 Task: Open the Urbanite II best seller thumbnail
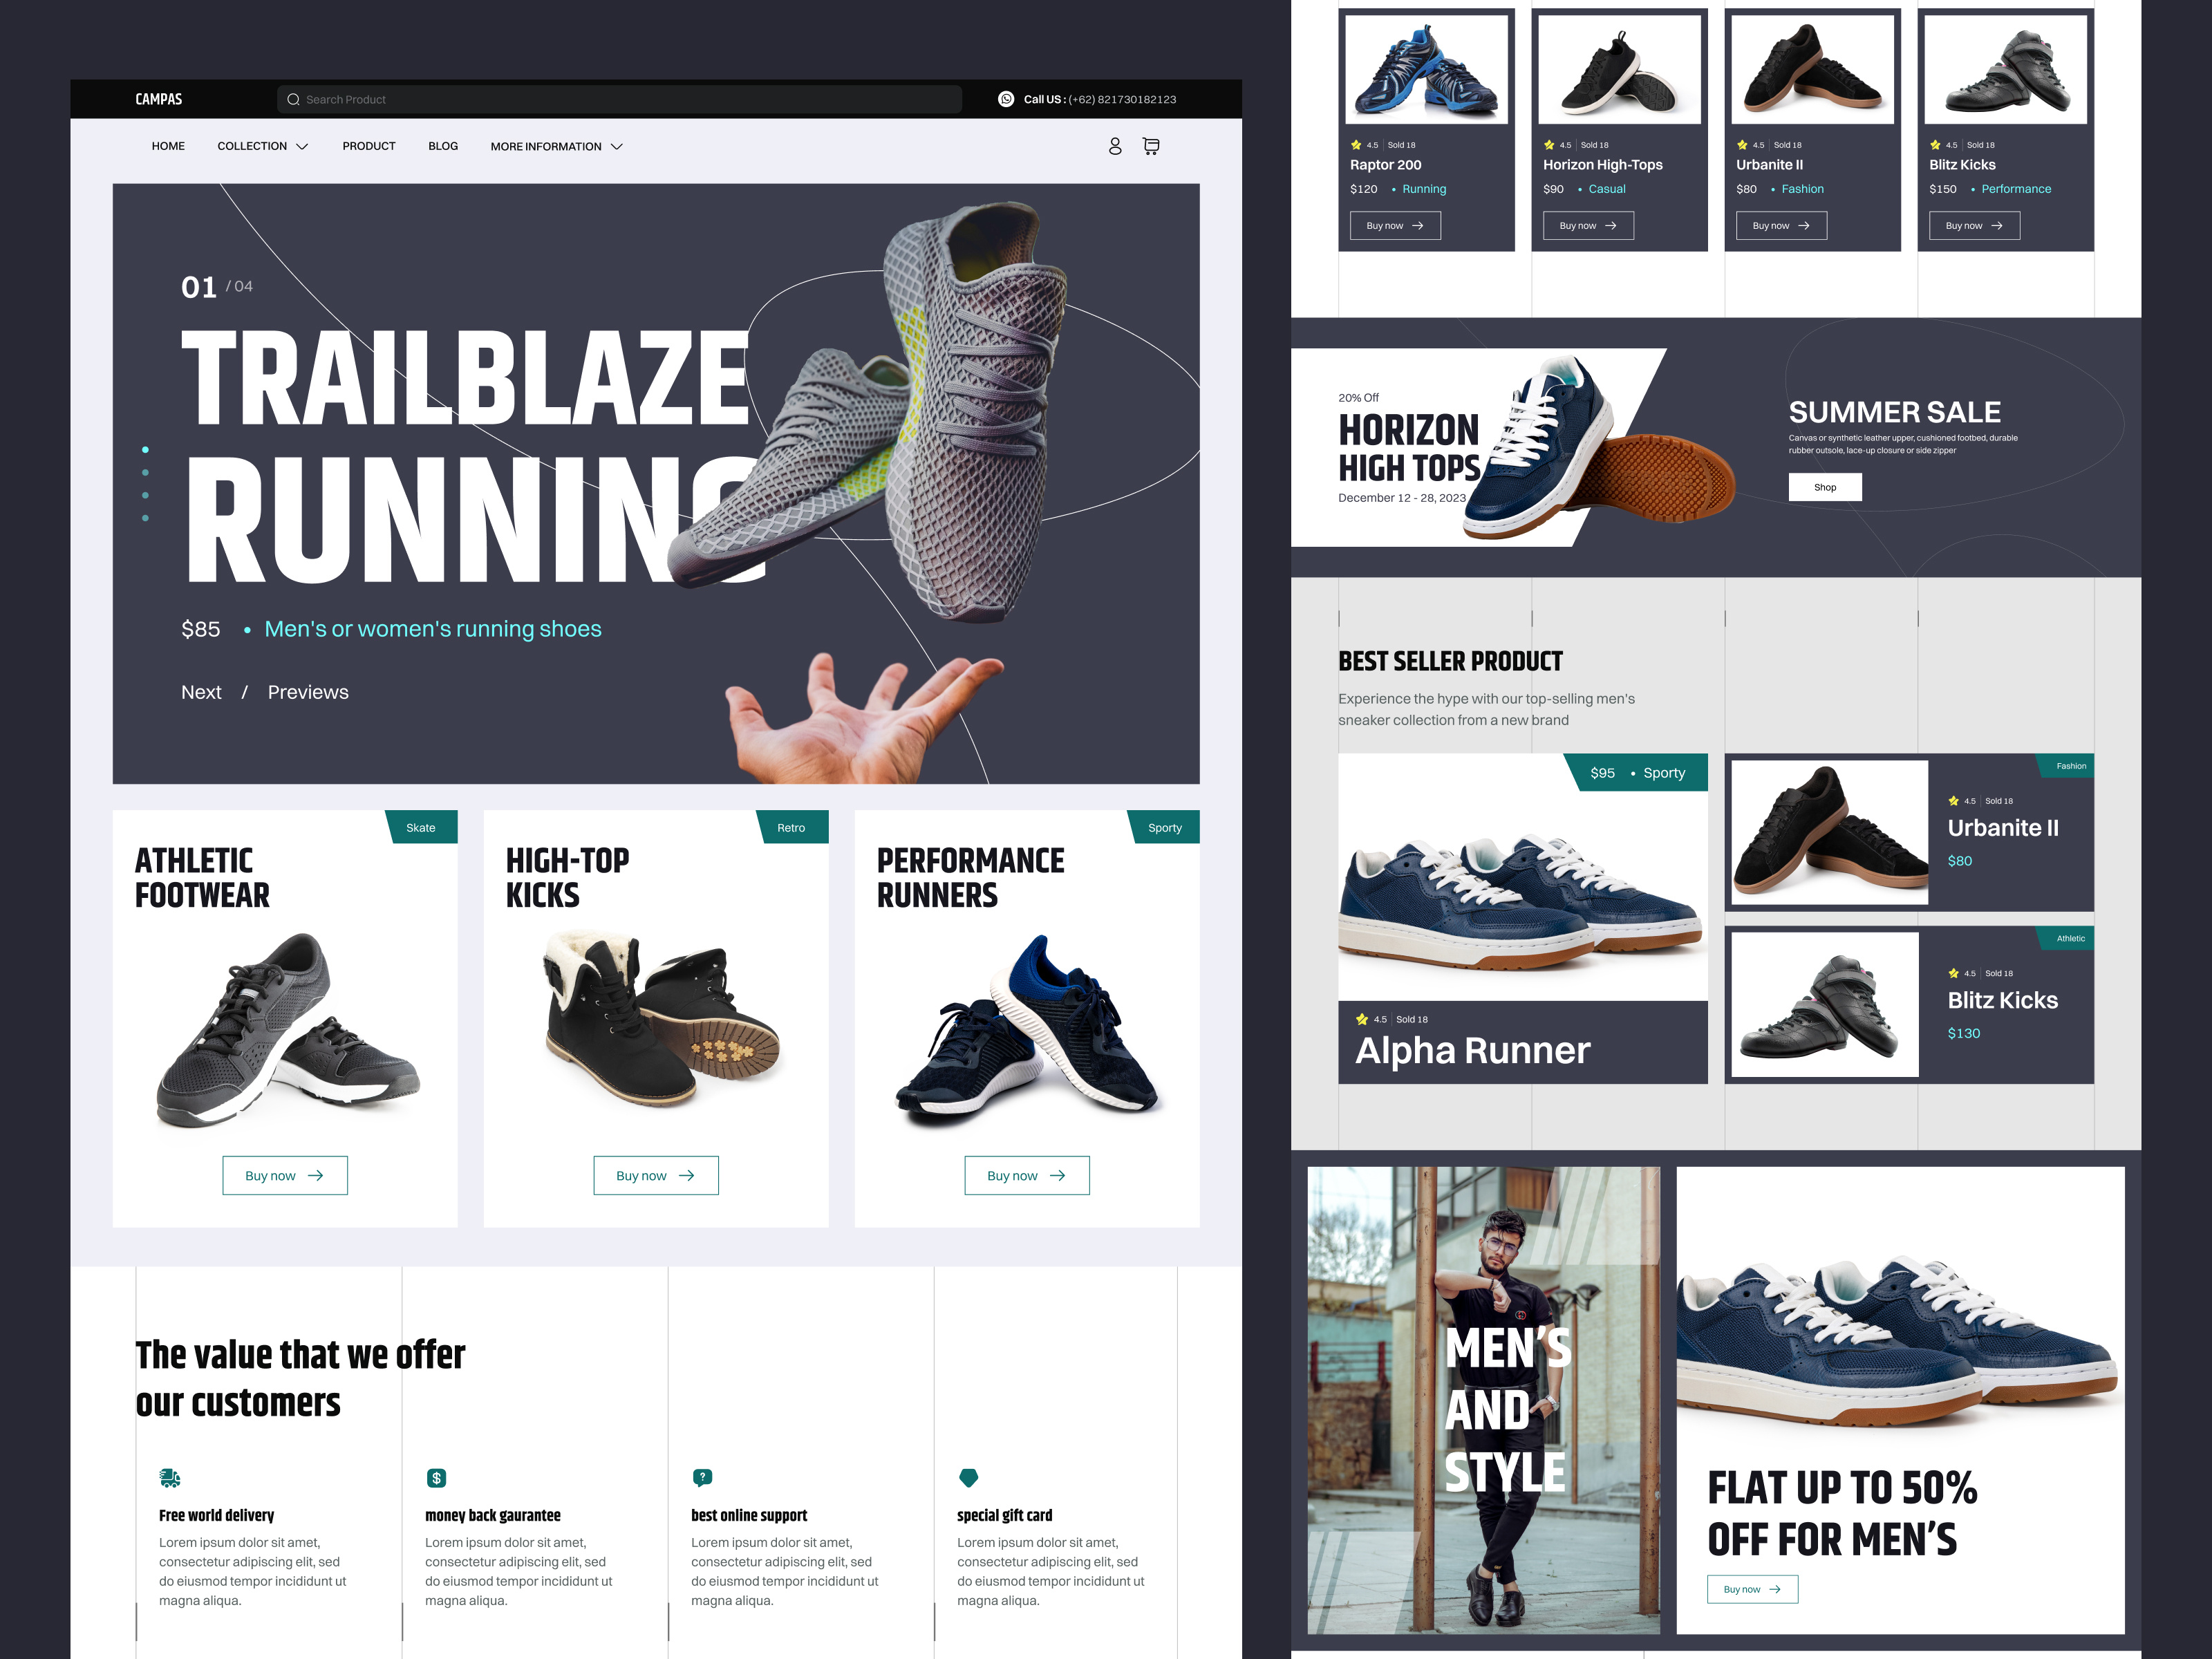tap(1829, 832)
